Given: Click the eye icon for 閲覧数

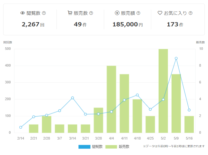Looking at the screenshot, I should tap(23, 13).
